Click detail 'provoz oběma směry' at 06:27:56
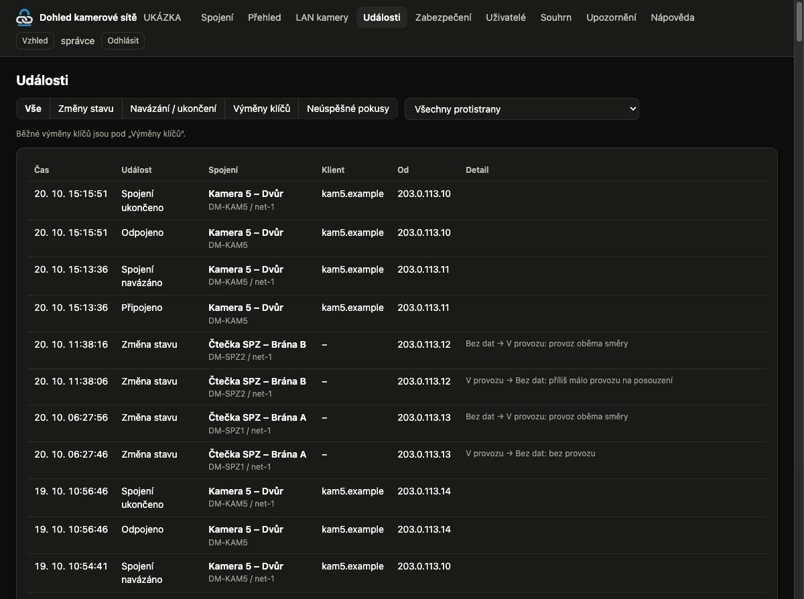This screenshot has height=599, width=804. pos(588,417)
